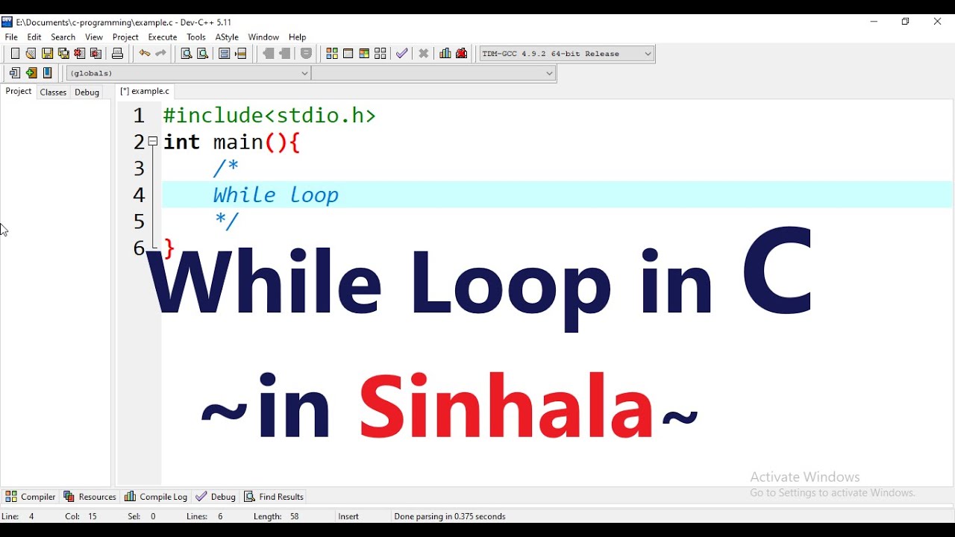
Task: Click the Unindent icon
Action: pyautogui.click(x=240, y=54)
